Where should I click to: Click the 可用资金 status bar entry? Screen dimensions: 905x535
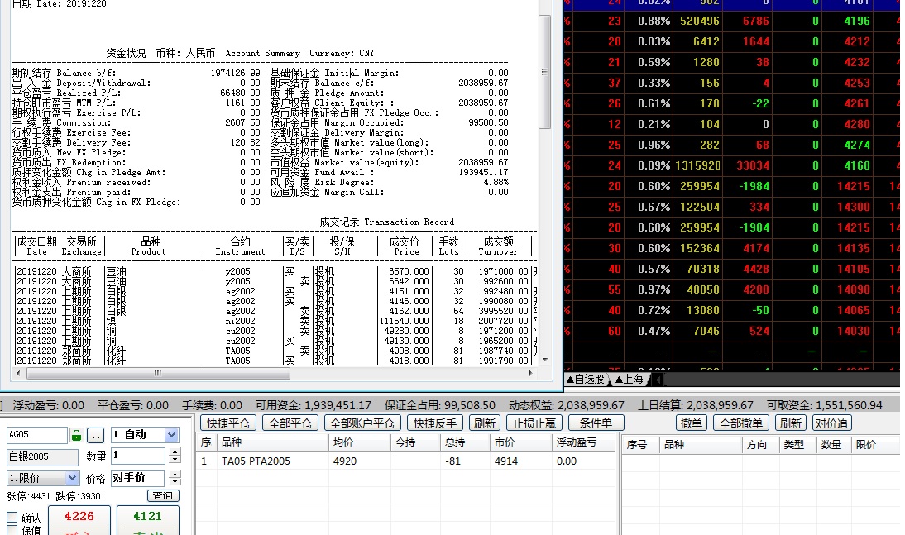pos(313,406)
